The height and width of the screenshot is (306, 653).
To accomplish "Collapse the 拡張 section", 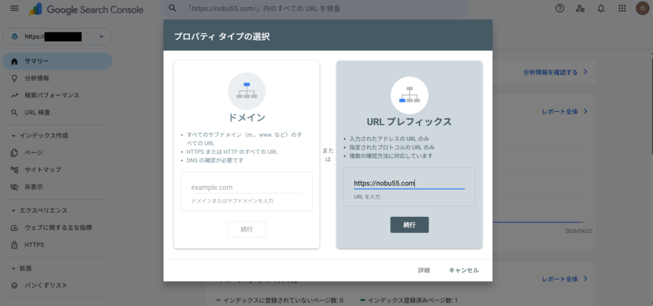I will coord(14,268).
